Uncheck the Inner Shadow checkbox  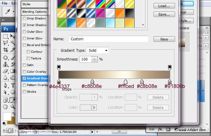tap(24, 25)
